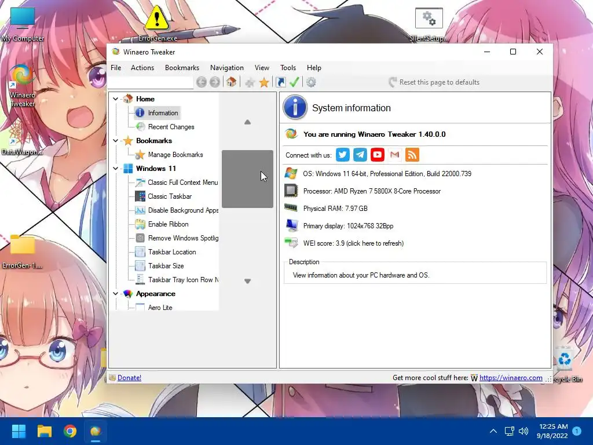Show hidden tray icons chevron
This screenshot has height=445, width=593.
tap(493, 431)
